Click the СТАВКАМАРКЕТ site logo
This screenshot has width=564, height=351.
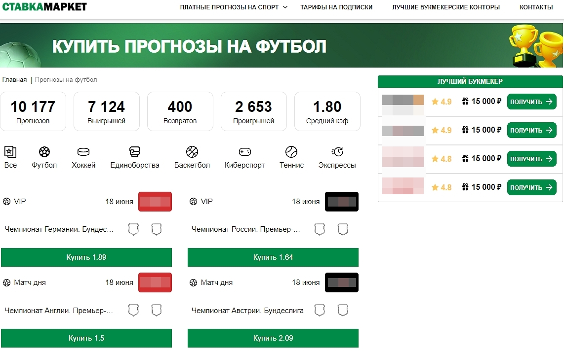coord(44,7)
